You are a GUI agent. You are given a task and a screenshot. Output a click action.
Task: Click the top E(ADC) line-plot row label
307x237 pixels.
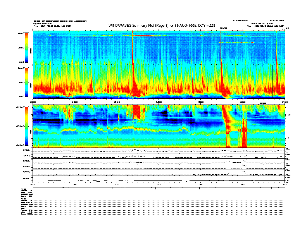tap(26, 150)
